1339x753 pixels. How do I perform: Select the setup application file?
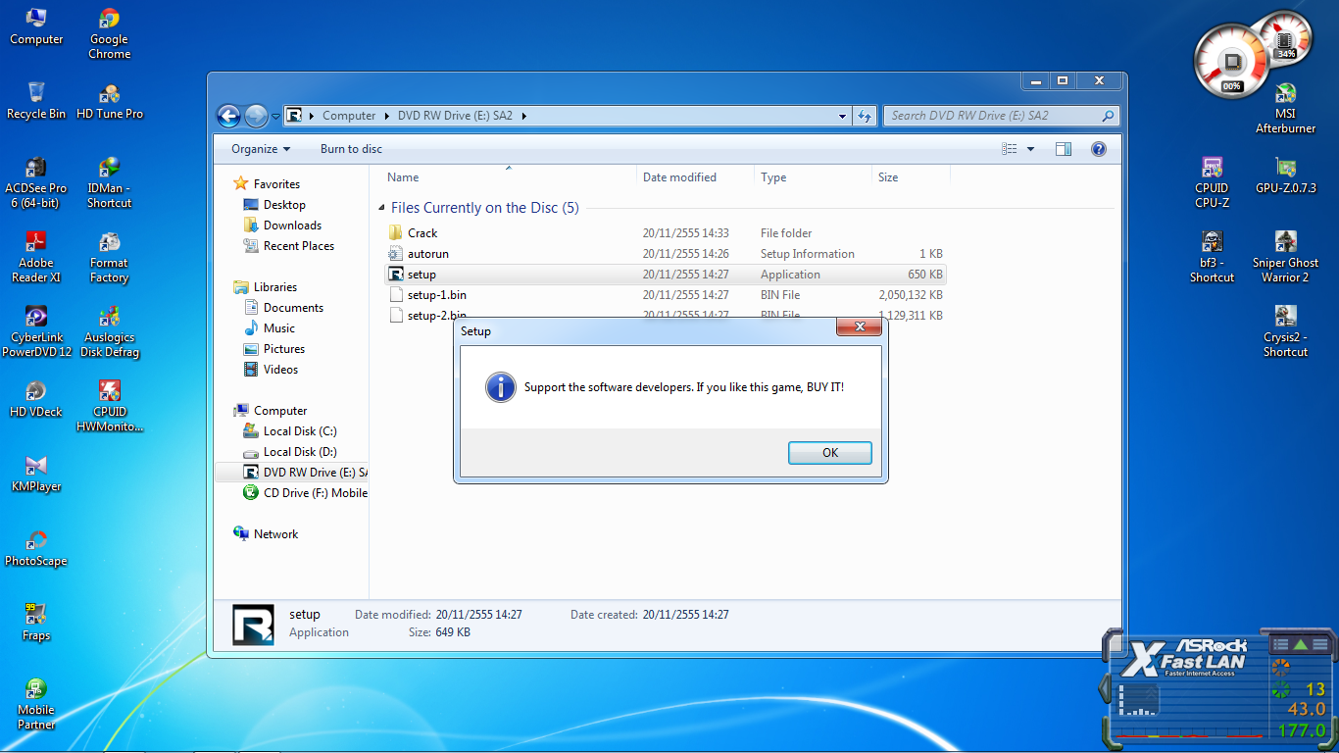(666, 275)
